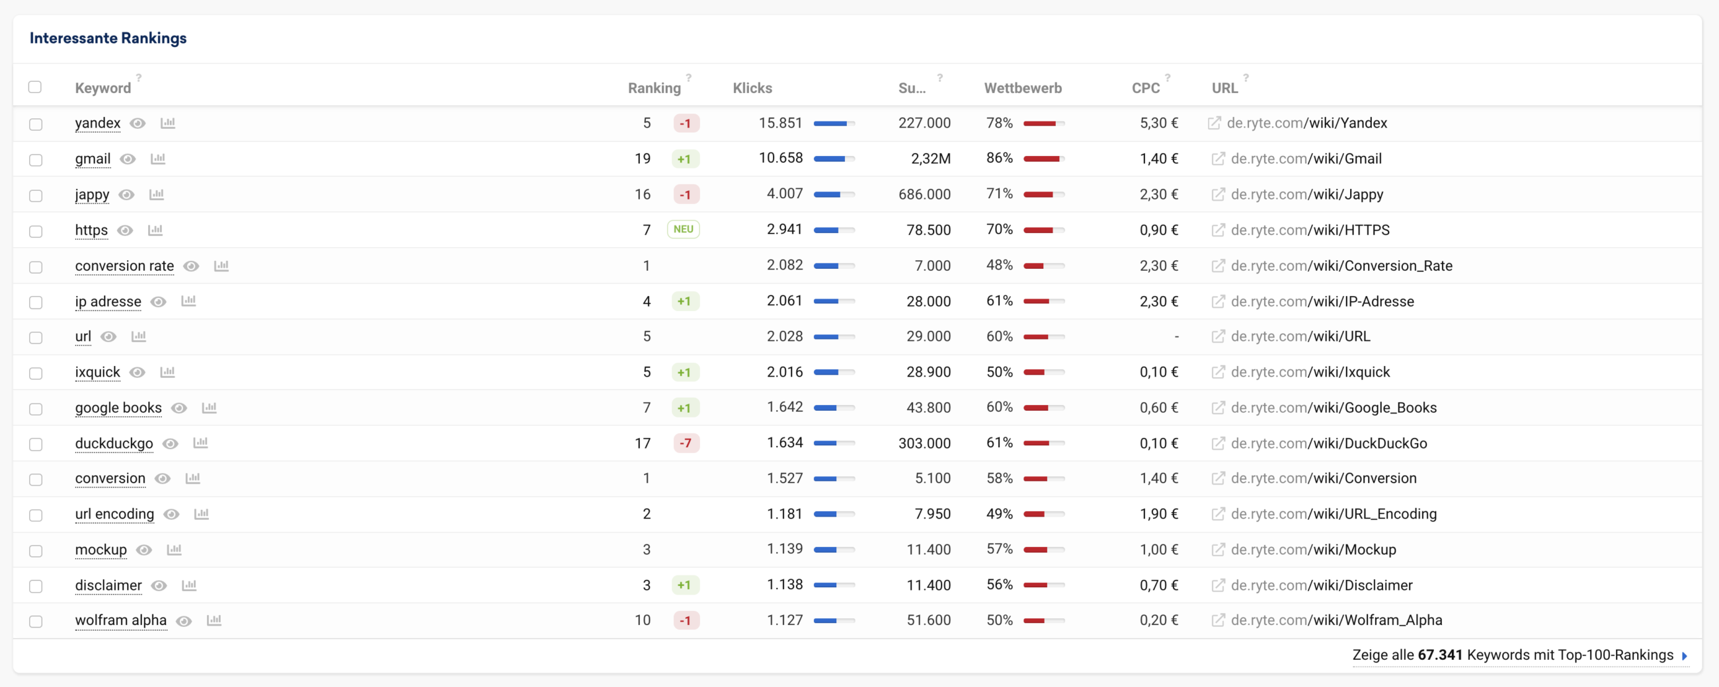The width and height of the screenshot is (1719, 687).
Task: Open external link icon for HTTPS URL
Action: 1218,230
